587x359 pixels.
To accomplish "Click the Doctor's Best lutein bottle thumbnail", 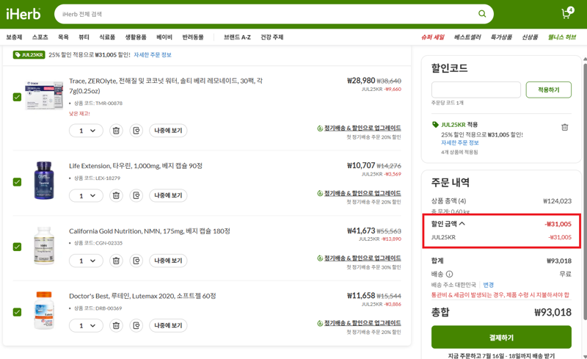I will pos(44,311).
